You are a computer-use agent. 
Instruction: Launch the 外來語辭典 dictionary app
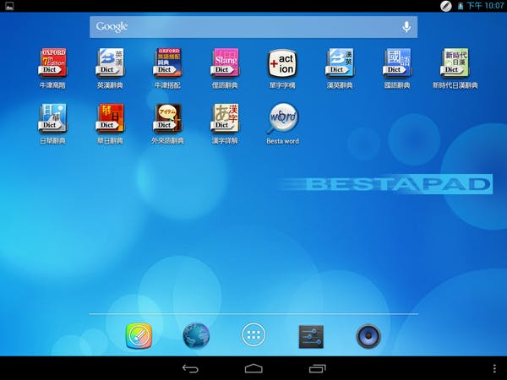tap(167, 118)
